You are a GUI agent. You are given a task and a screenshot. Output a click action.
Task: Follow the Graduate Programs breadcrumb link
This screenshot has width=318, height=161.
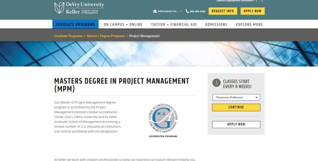click(x=68, y=36)
